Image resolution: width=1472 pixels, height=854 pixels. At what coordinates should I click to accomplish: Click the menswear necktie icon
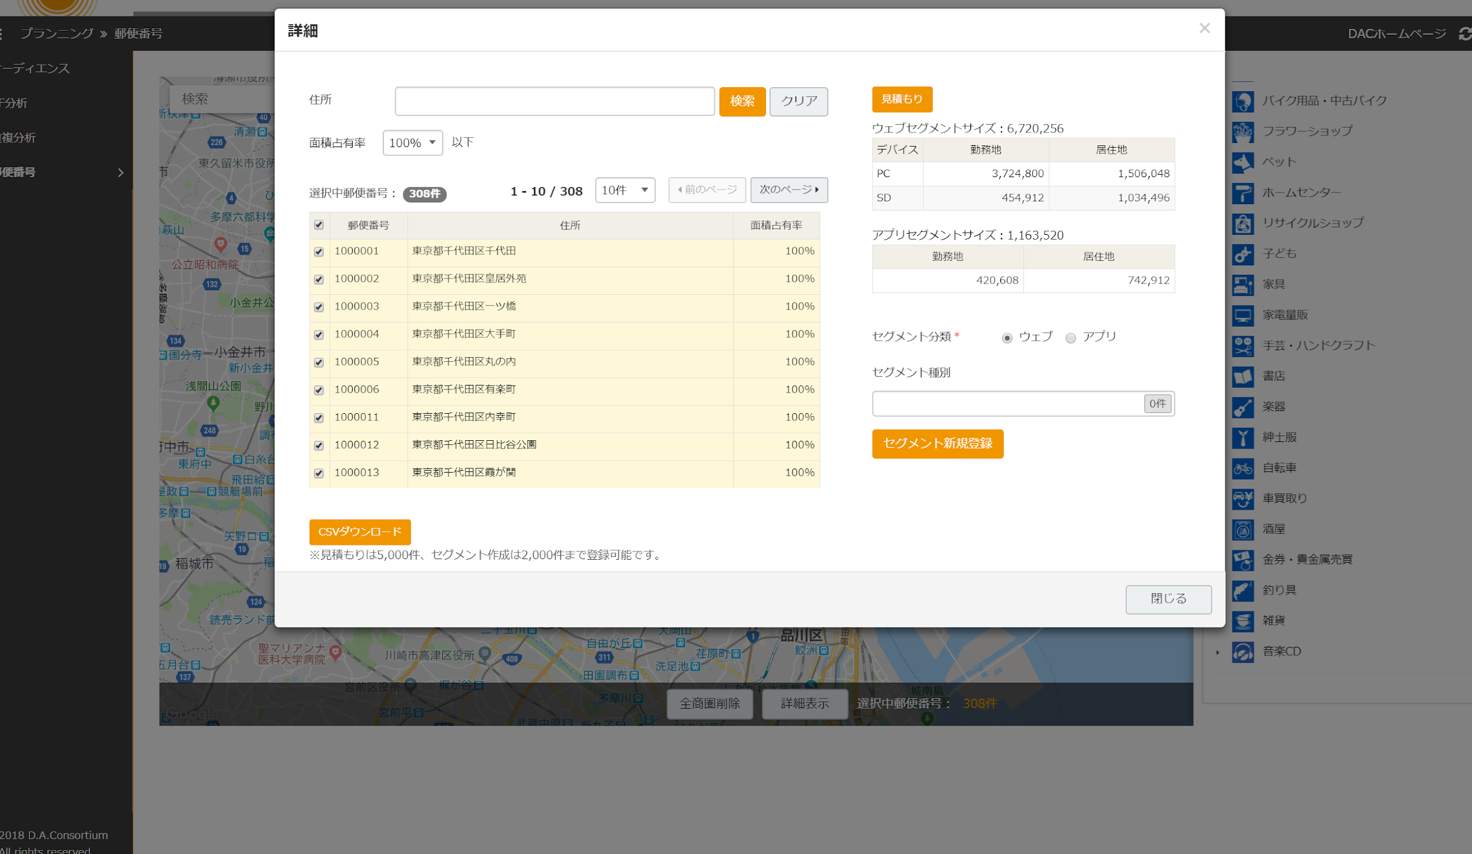pos(1242,438)
